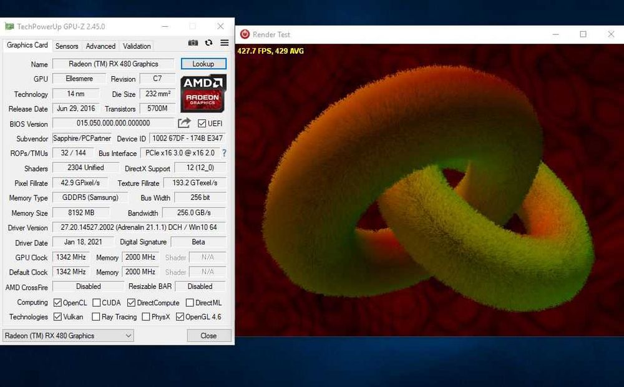Open the hamburger menu icon

[x=225, y=42]
